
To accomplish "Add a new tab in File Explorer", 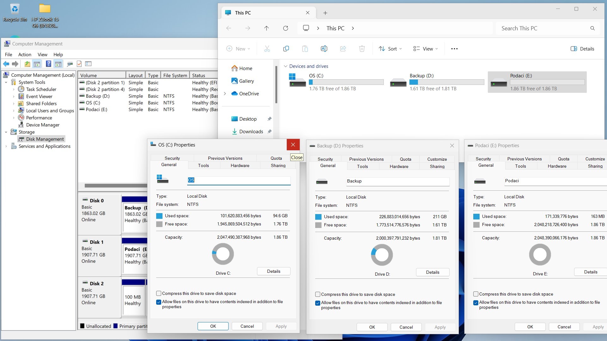I will pyautogui.click(x=325, y=13).
